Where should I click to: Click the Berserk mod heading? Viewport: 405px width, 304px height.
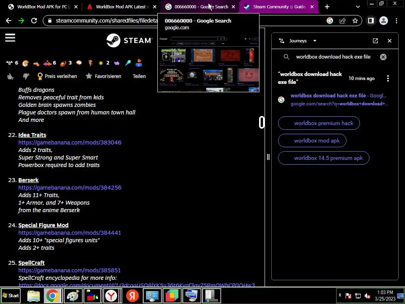tap(28, 180)
